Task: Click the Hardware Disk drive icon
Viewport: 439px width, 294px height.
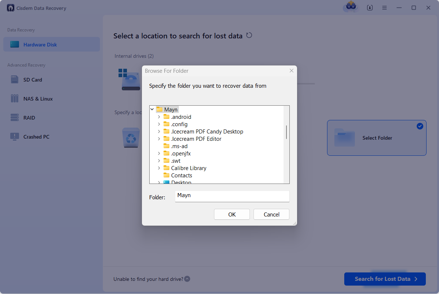Action: (x=15, y=44)
